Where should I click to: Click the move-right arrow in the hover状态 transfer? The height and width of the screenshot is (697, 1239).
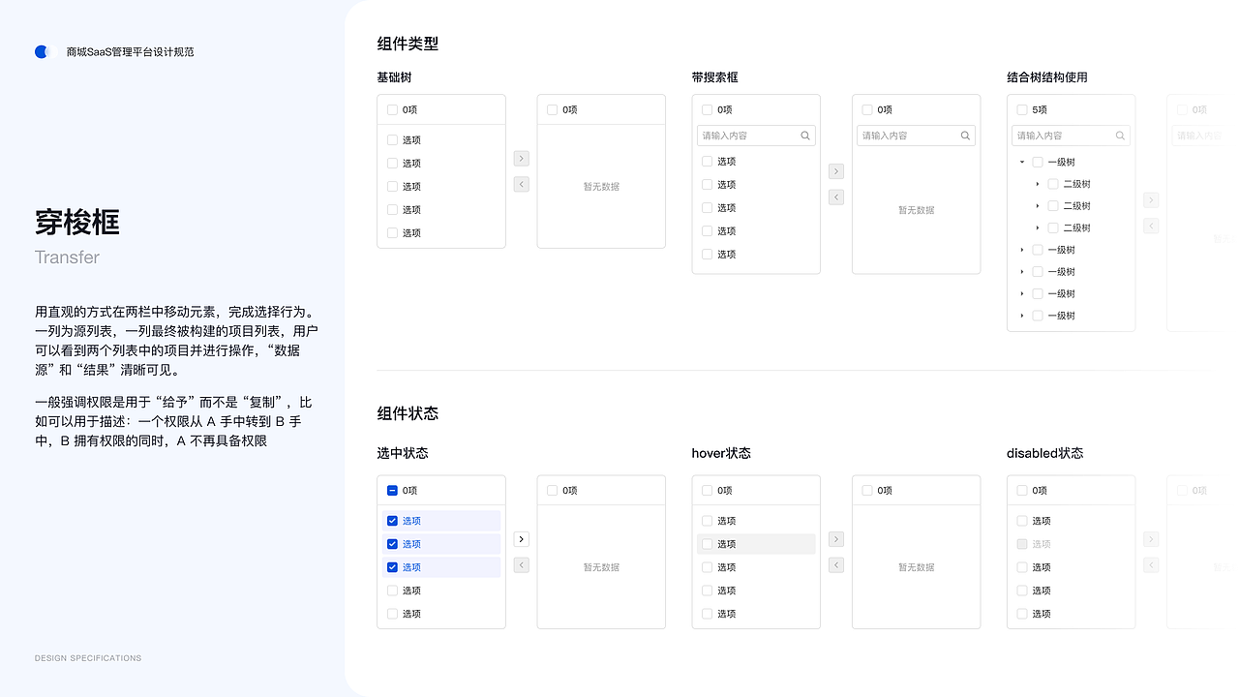point(836,539)
